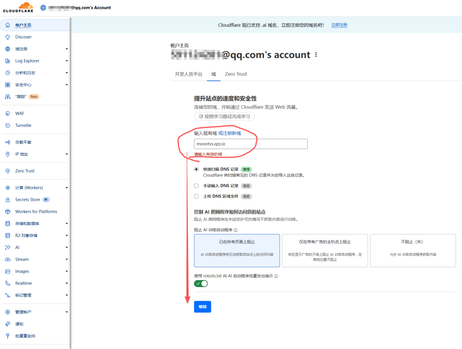Screen dimensions: 462x349
Task: Click the Discover lightbulb icon
Action: pyautogui.click(x=7, y=37)
